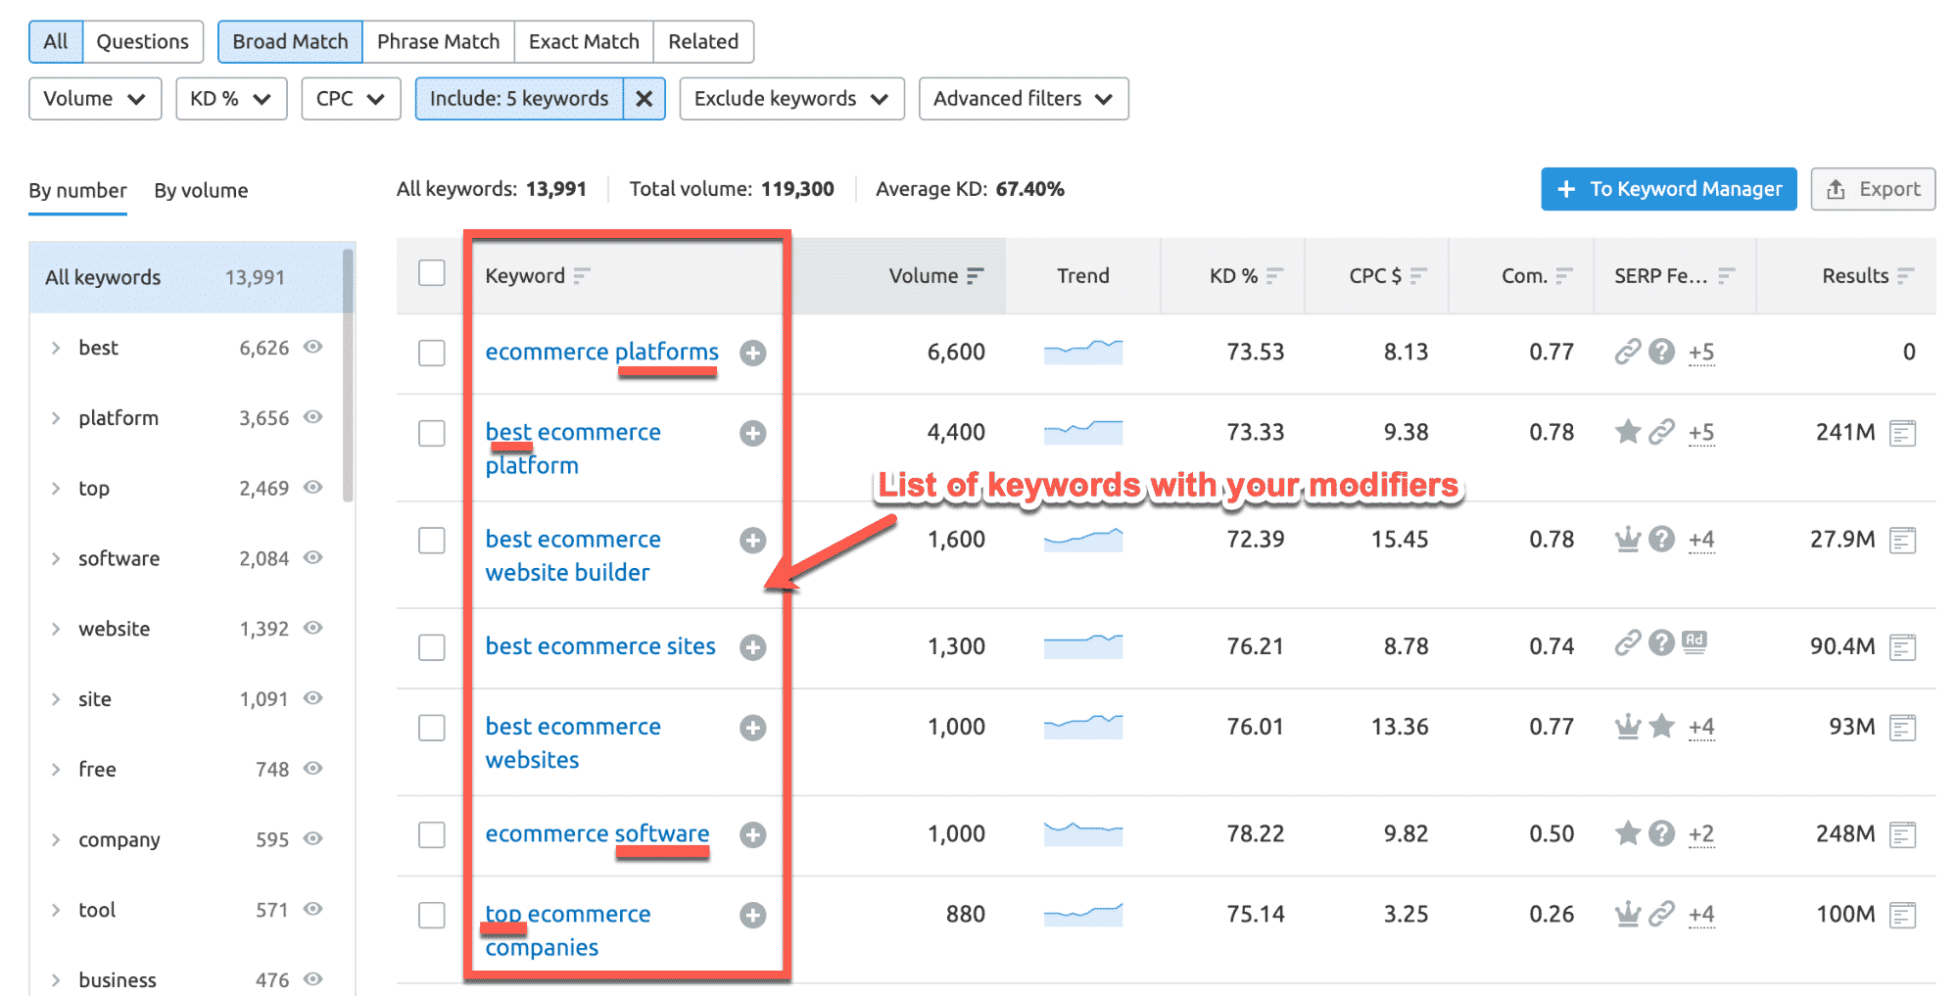Click sort icon next to KD % header
The width and height of the screenshot is (1958, 996).
(x=1274, y=276)
